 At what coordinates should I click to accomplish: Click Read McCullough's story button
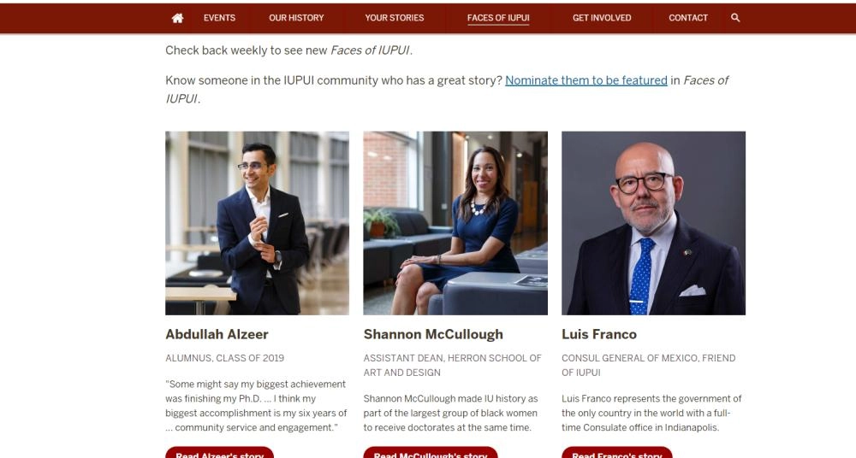(x=431, y=453)
